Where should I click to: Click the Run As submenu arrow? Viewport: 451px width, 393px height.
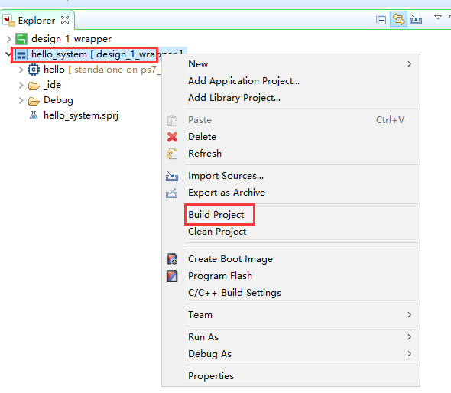pos(409,337)
